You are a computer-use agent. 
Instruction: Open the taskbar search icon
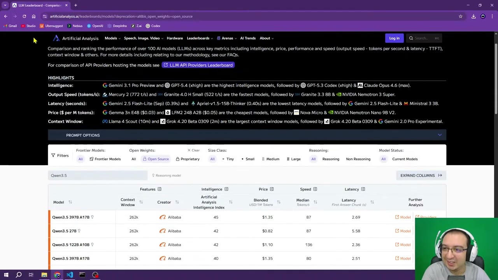(x=19, y=275)
